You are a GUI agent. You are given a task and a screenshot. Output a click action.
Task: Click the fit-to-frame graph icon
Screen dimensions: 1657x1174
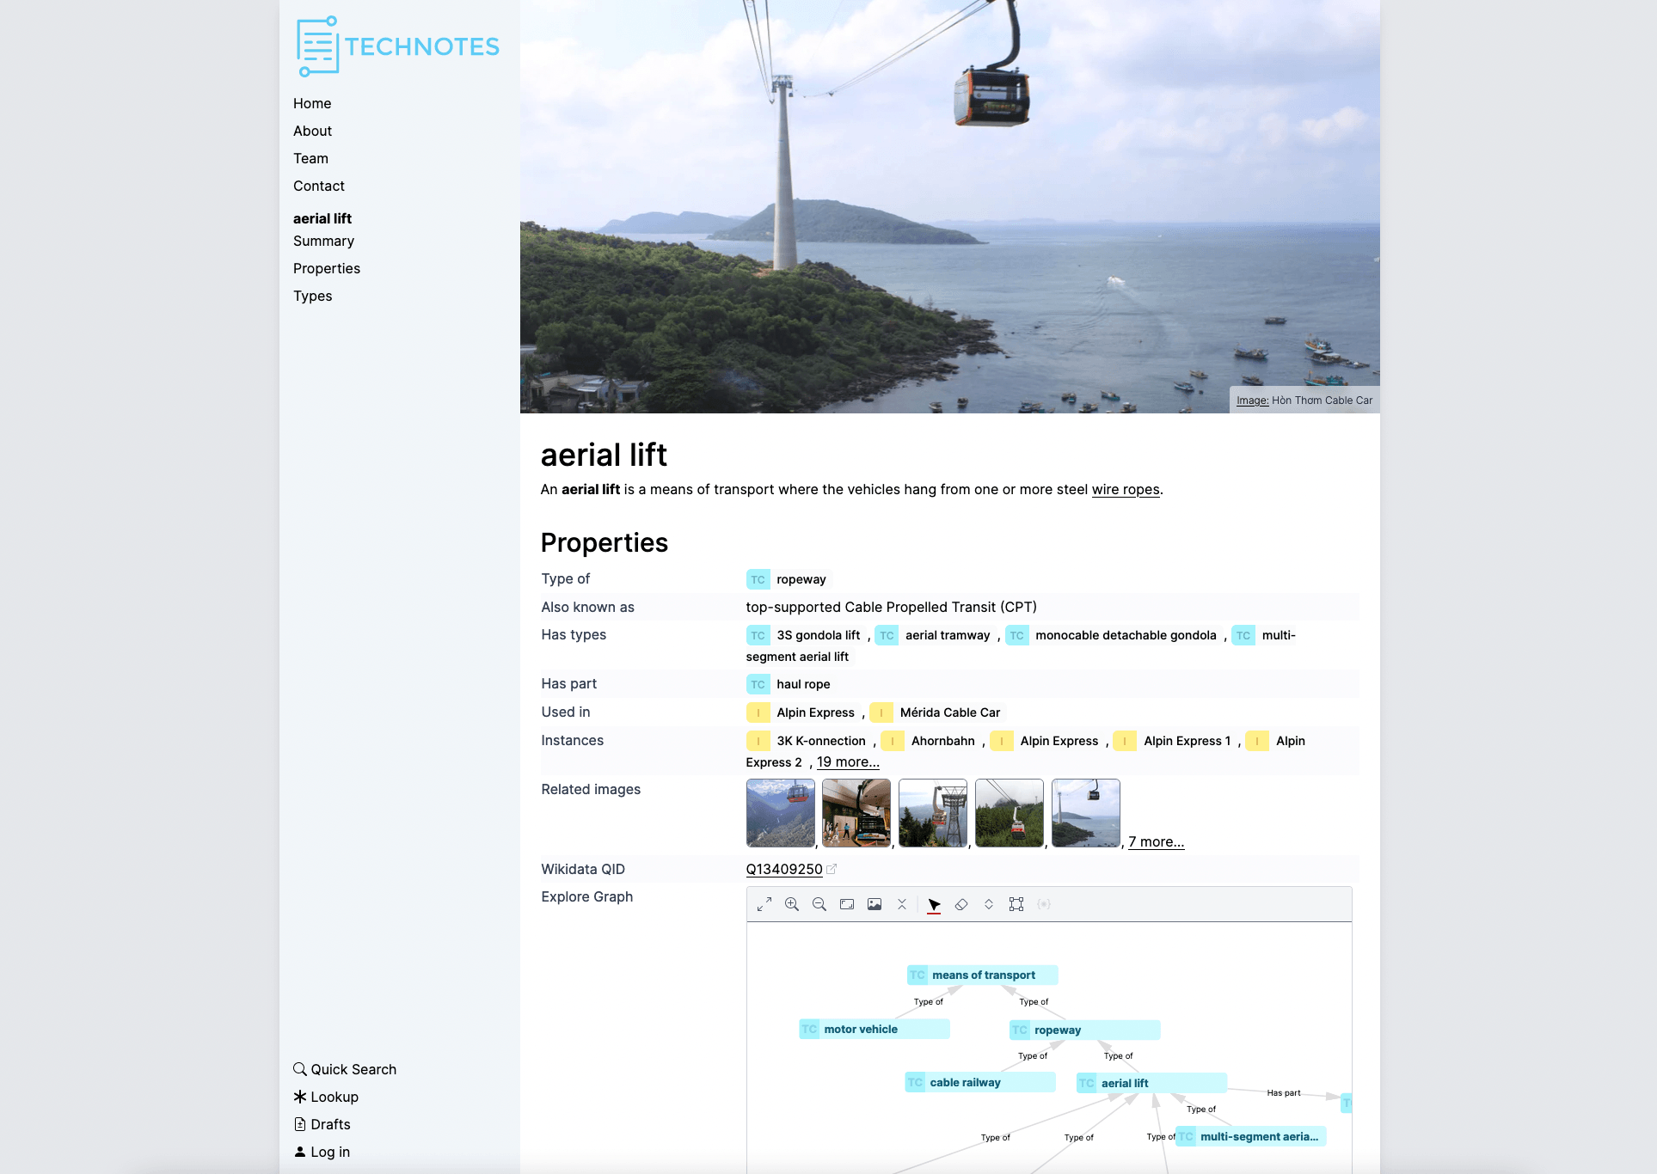pos(847,904)
